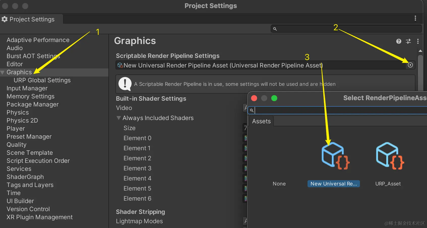Viewport: 427px width, 228px height.
Task: Click the Graphics preset sliders icon
Action: click(408, 41)
